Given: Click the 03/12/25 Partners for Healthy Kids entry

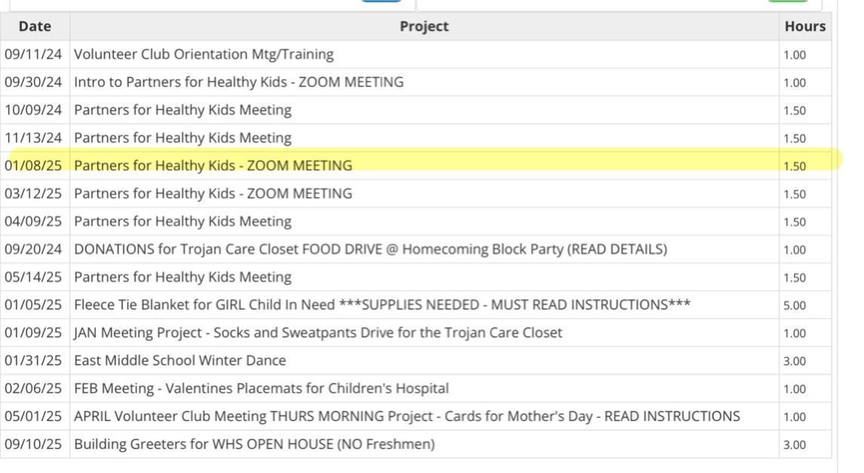Looking at the screenshot, I should pos(213,194).
